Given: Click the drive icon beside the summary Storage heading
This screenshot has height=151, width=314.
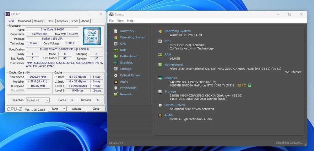Looking at the screenshot, I should point(160,91).
